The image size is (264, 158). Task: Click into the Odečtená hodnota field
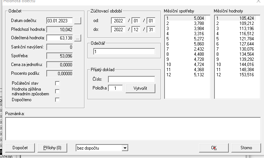(59, 38)
